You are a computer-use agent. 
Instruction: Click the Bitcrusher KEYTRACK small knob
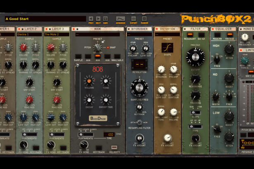[x=139, y=107]
